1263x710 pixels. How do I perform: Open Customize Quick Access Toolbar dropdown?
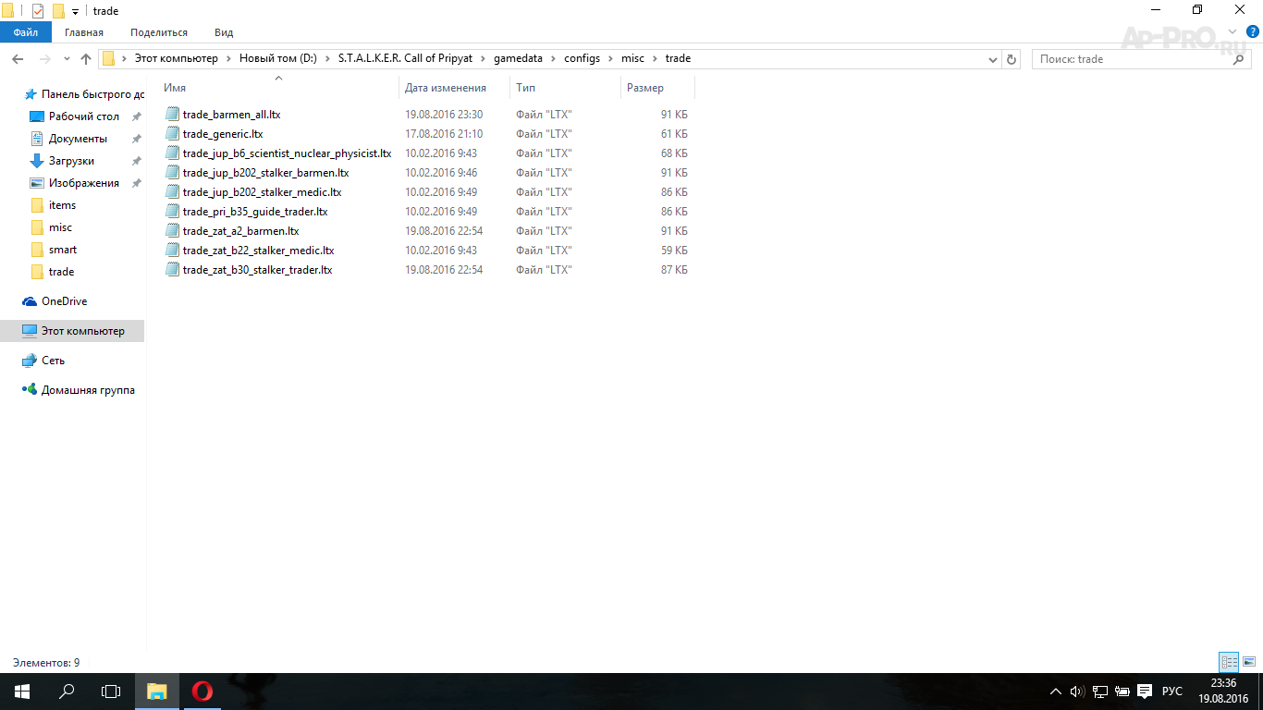[75, 12]
